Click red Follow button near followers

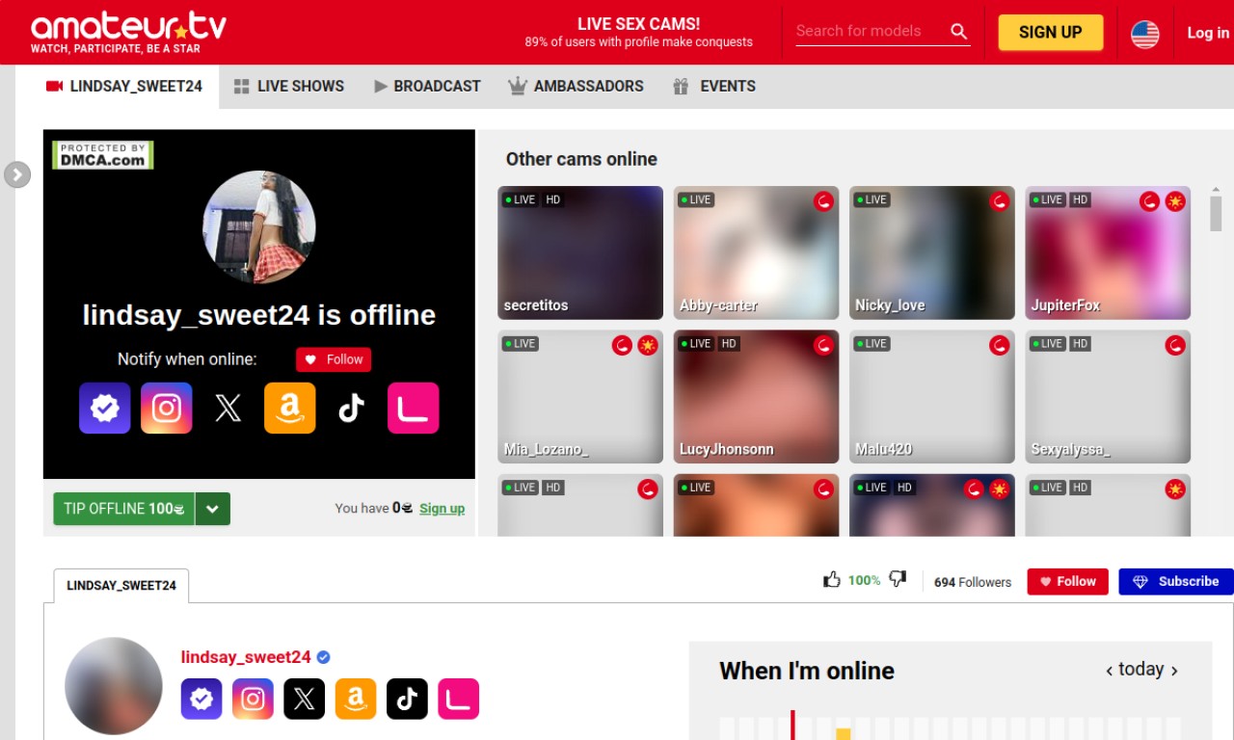[1067, 581]
